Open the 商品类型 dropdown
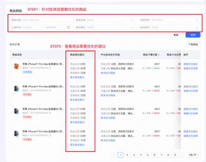Screen dimensions: 206x162 (105, 20)
